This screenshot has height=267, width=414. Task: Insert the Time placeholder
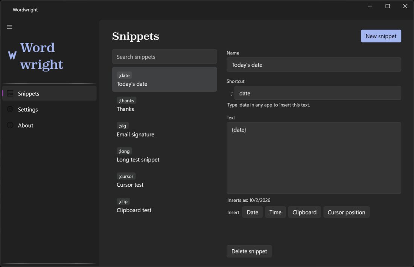[275, 212]
